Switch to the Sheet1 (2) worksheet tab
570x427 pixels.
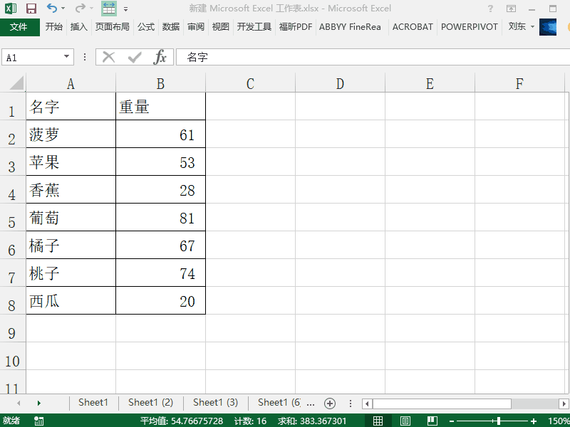pyautogui.click(x=150, y=403)
